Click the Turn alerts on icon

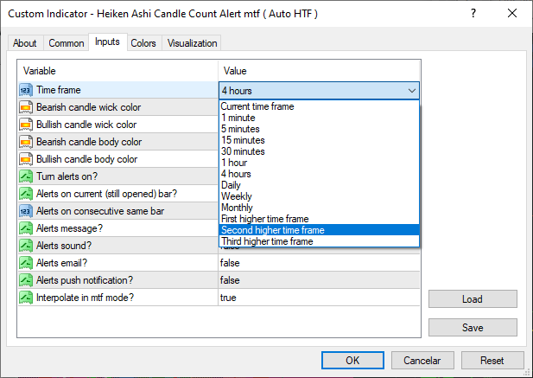tap(25, 176)
